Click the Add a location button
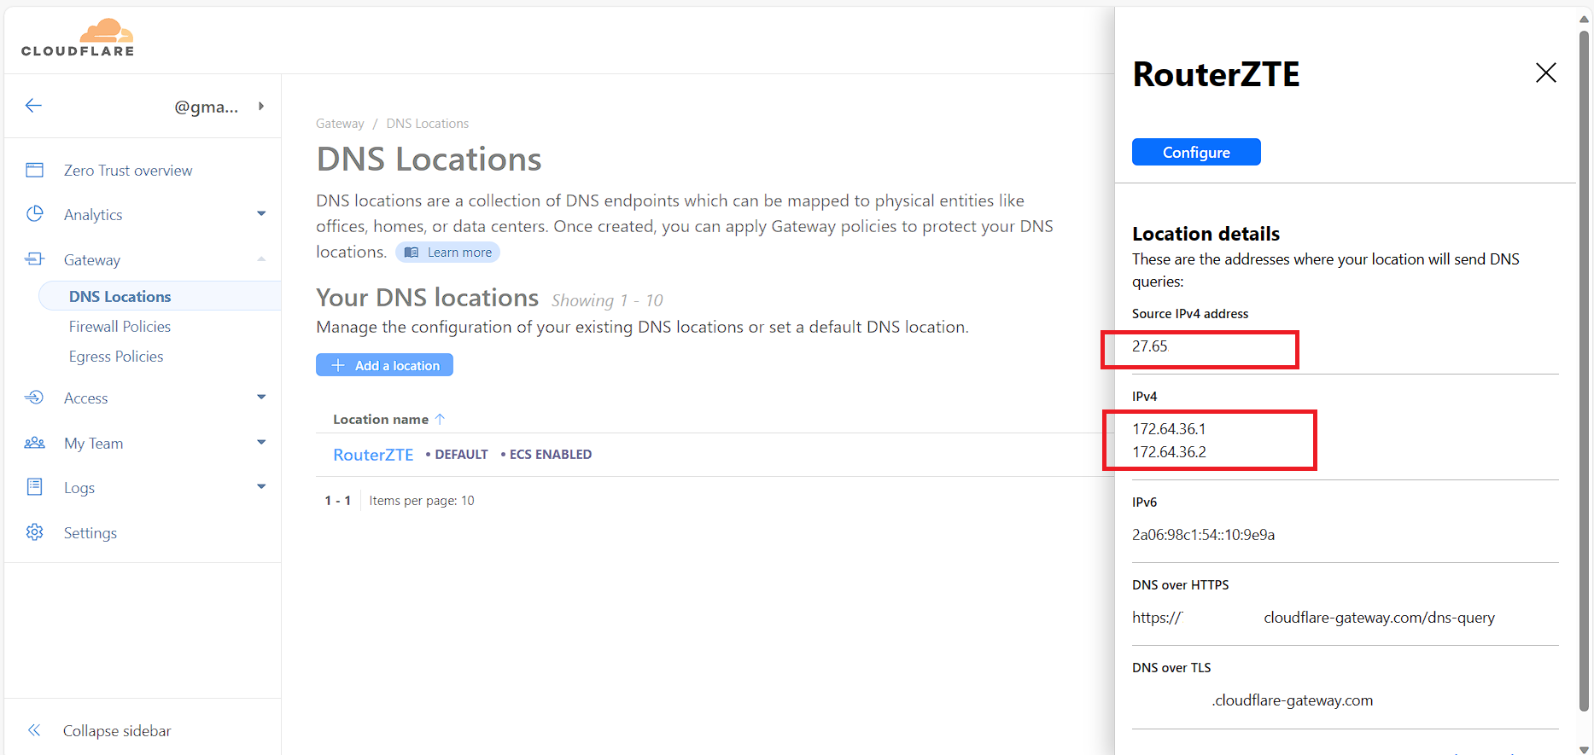Image resolution: width=1594 pixels, height=755 pixels. 384,365
